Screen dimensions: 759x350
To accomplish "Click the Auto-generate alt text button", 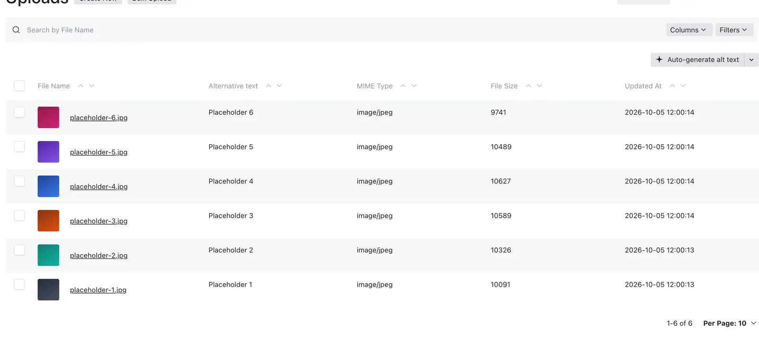I will coord(697,60).
